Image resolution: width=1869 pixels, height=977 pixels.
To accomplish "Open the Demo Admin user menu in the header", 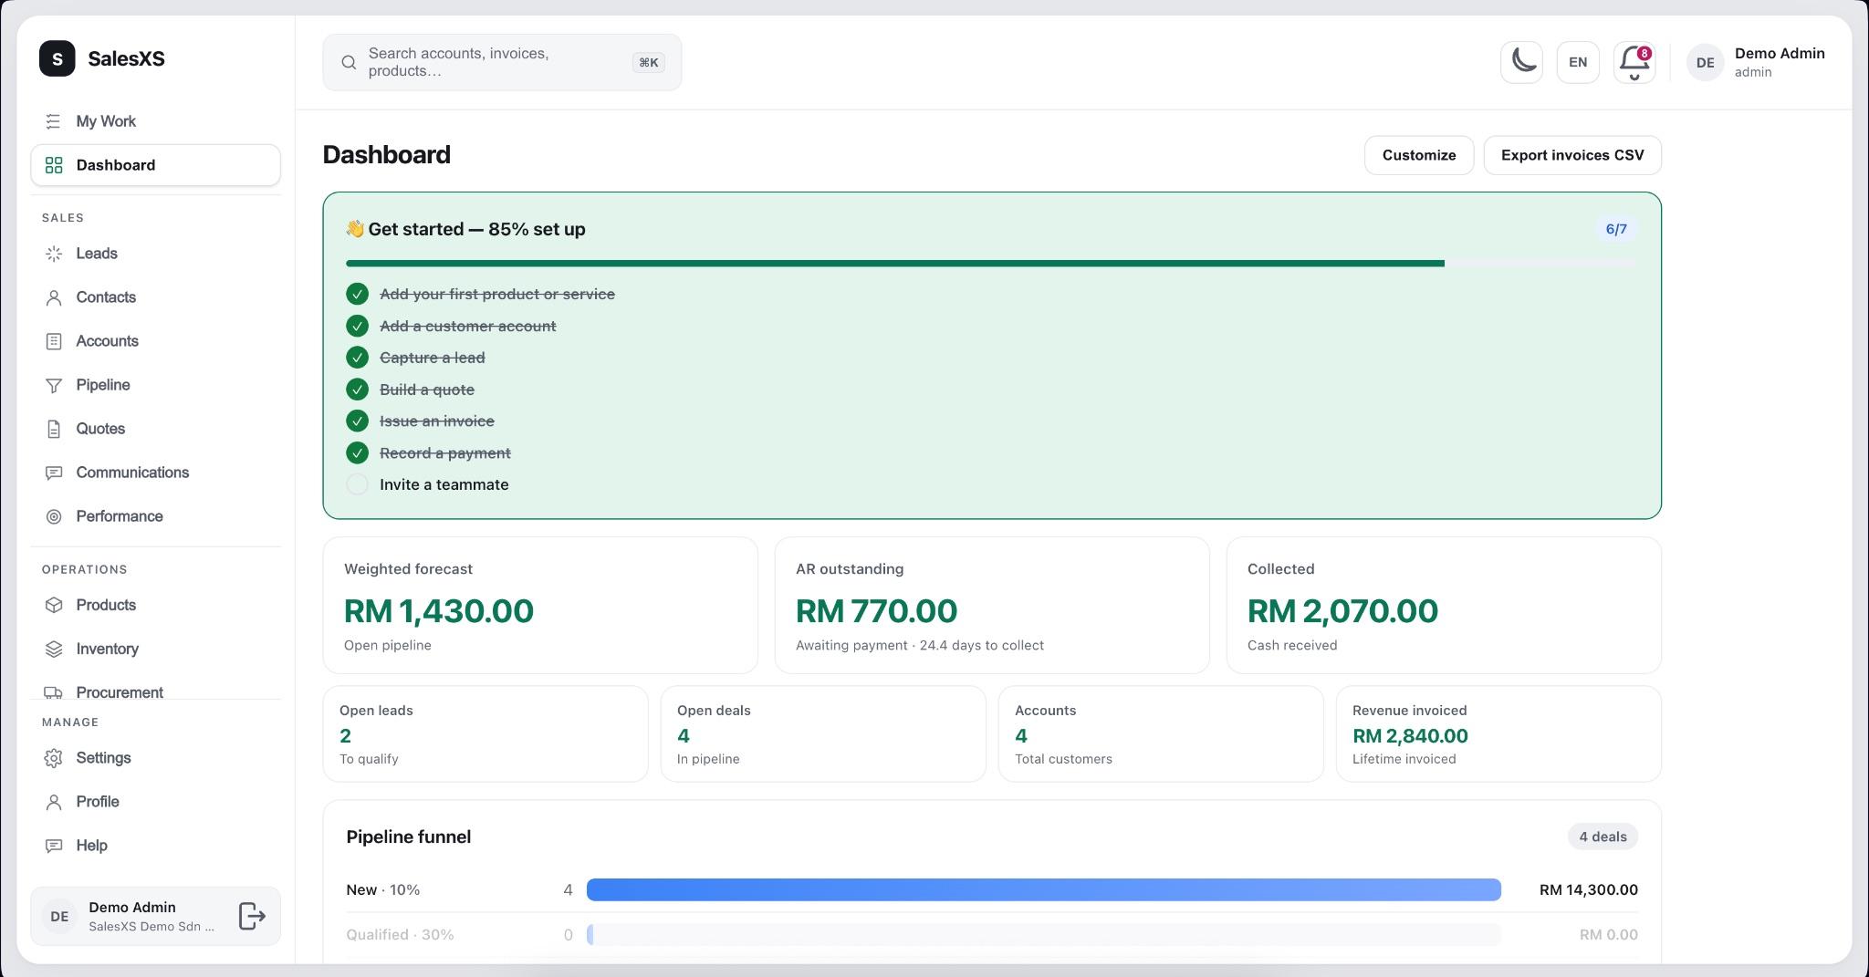I will (x=1756, y=62).
